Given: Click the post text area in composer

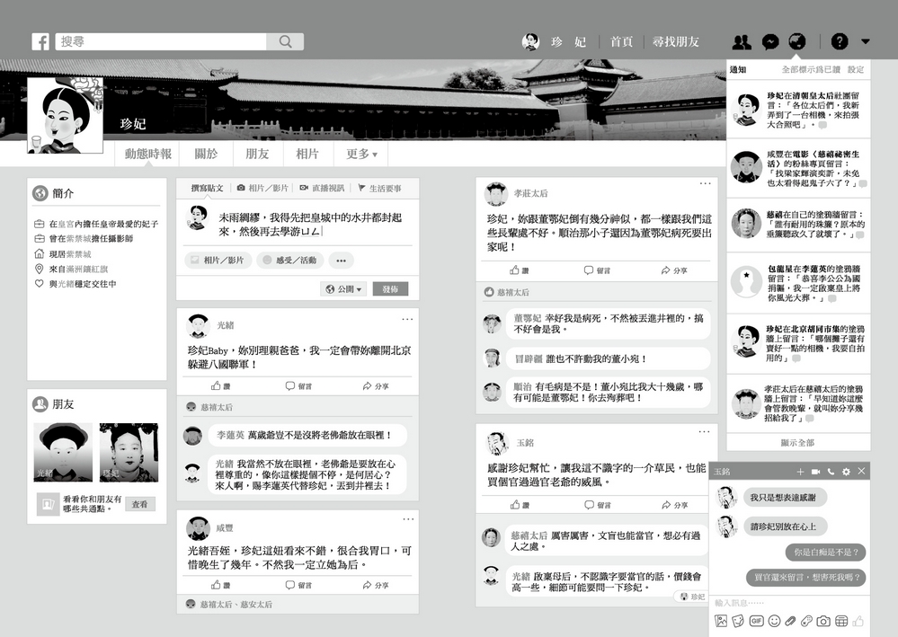Looking at the screenshot, I should point(313,225).
